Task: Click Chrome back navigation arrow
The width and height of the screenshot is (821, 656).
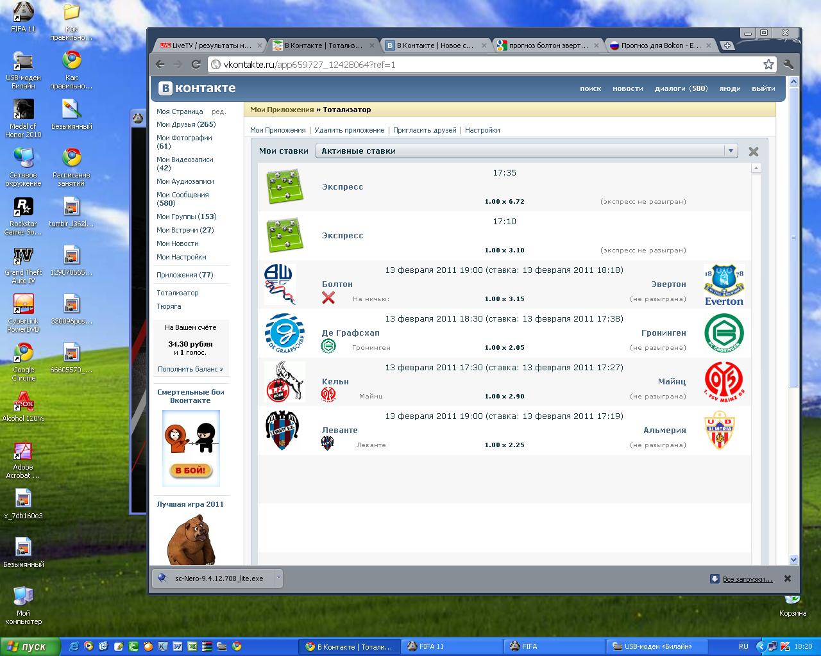Action: coord(160,64)
